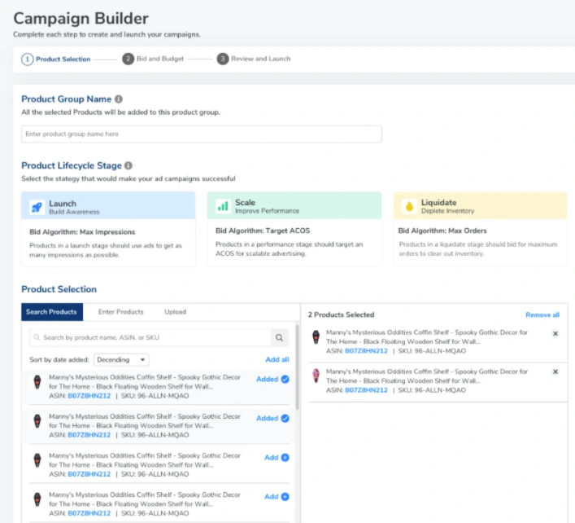The width and height of the screenshot is (575, 523).
Task: Click step 3 circle icon
Action: click(223, 59)
